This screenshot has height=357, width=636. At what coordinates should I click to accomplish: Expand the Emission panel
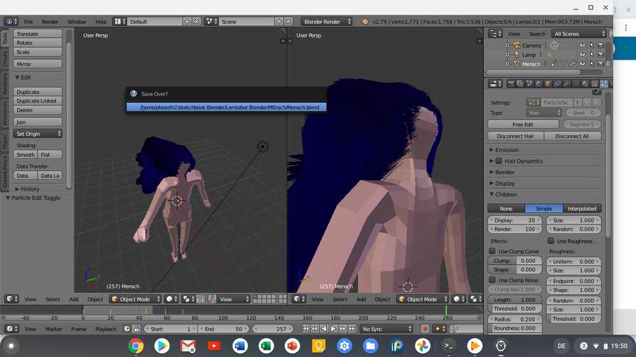507,150
